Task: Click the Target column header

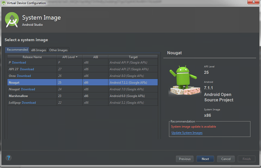Action: [x=133, y=57]
